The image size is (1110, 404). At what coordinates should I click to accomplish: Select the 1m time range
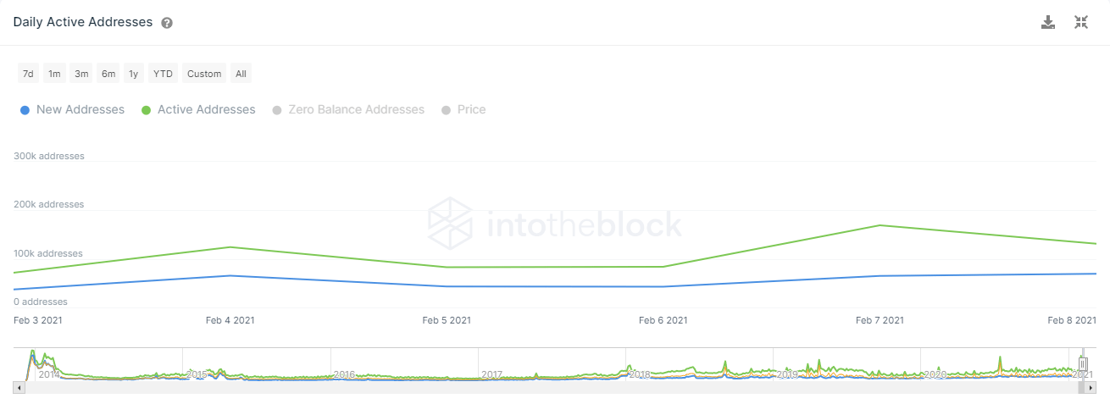pos(54,74)
